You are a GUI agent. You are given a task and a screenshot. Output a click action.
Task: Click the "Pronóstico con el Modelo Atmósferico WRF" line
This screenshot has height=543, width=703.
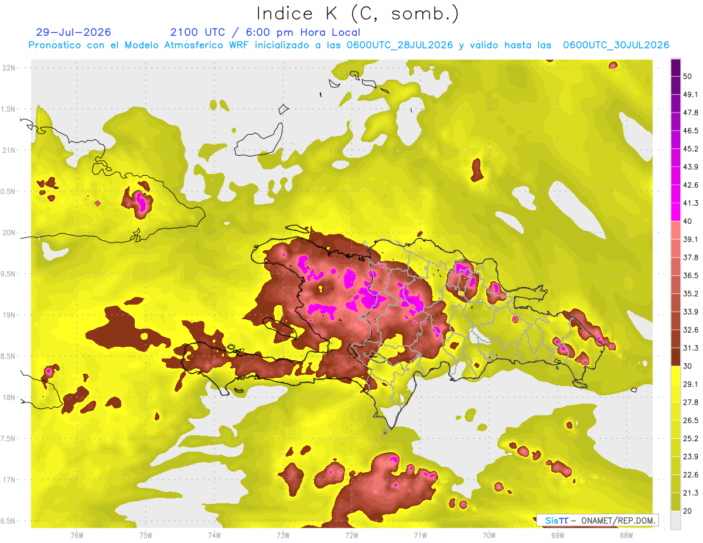click(349, 45)
